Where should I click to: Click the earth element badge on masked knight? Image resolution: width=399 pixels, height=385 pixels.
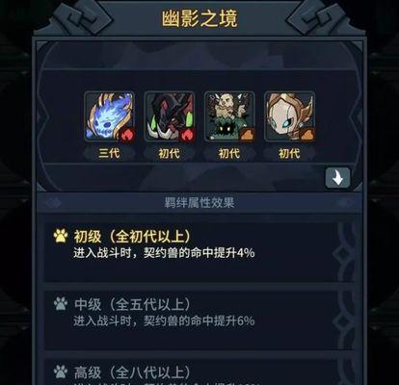(x=306, y=135)
